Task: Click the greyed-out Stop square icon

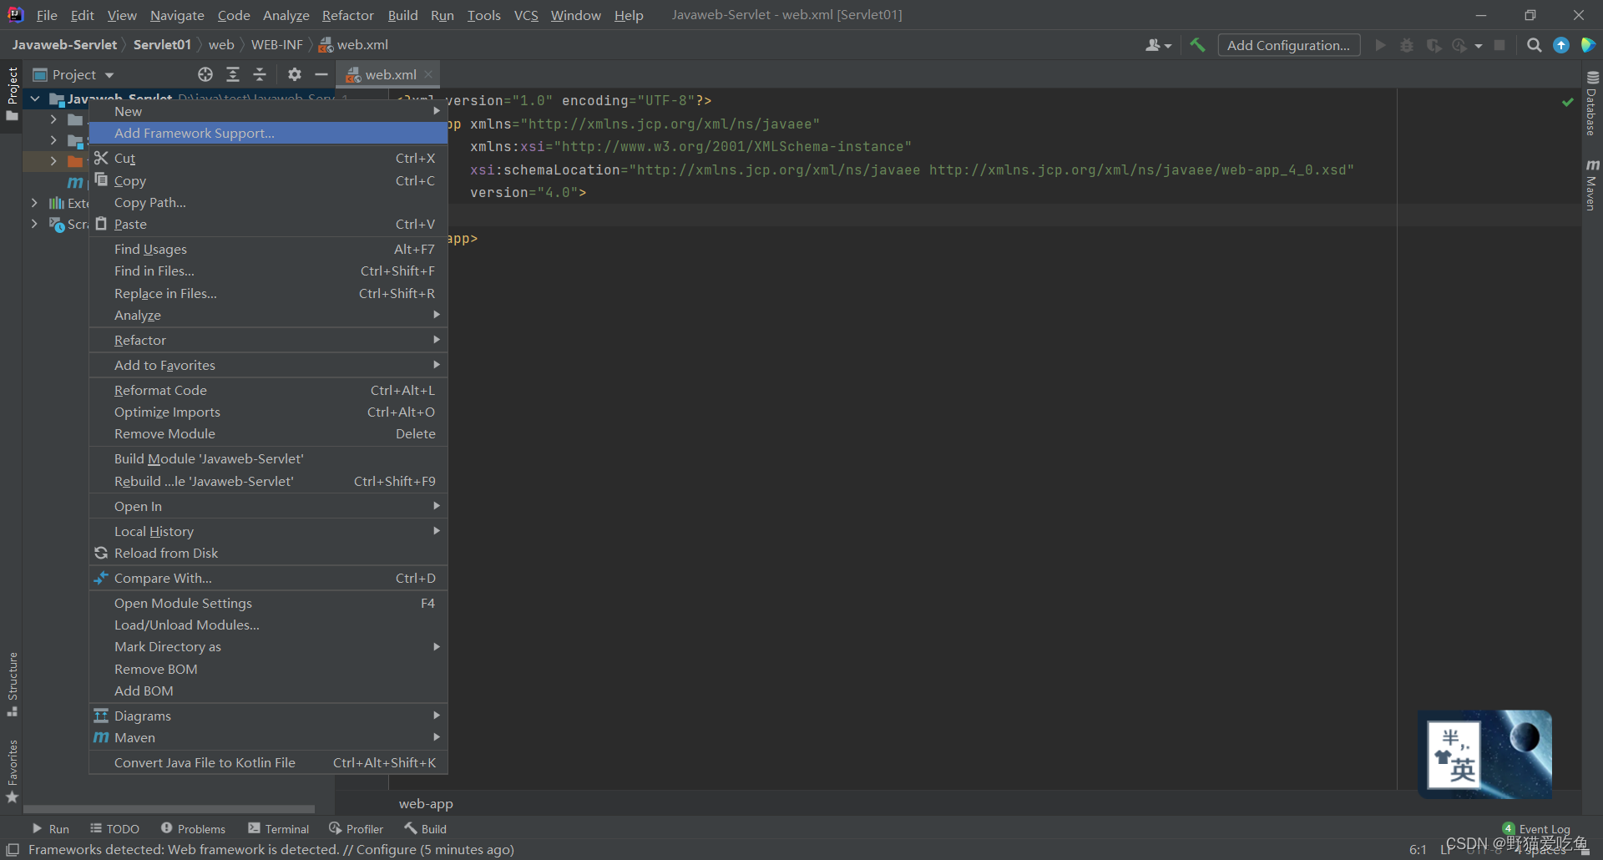Action: [x=1499, y=45]
